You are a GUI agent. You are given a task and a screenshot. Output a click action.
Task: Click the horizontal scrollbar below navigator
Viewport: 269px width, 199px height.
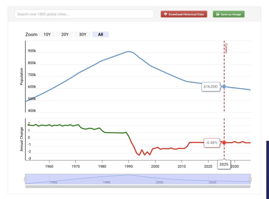(x=138, y=187)
